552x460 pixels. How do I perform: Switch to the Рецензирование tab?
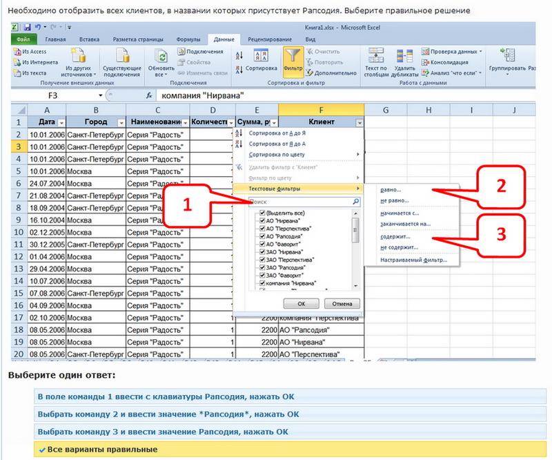270,39
